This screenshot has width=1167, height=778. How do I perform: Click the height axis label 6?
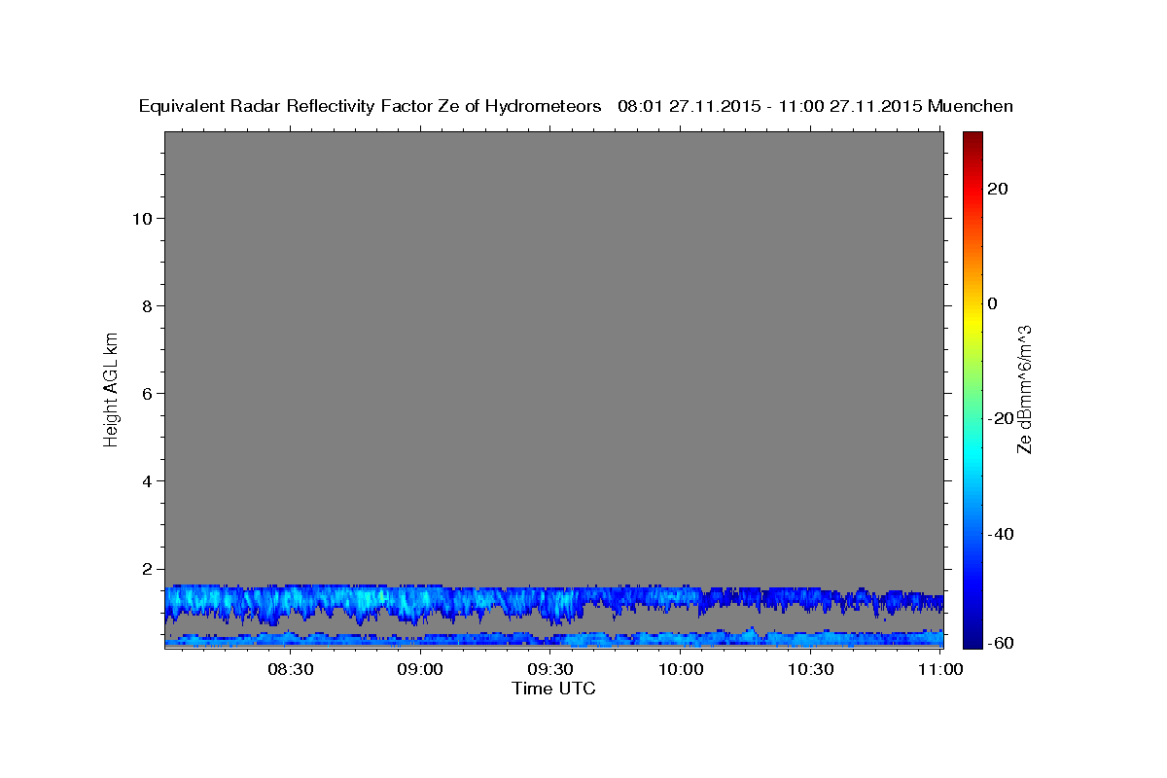(145, 393)
